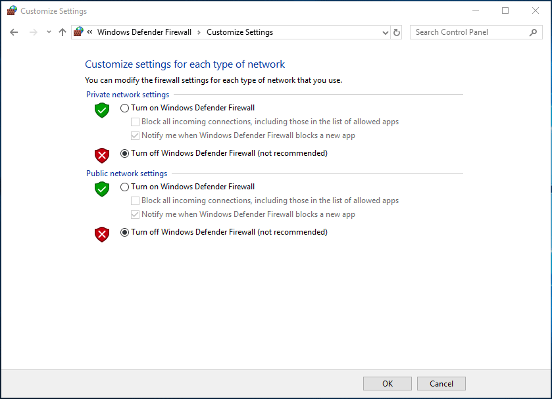The height and width of the screenshot is (399, 552).
Task: Expand the breadcrumb overflow chevron
Action: tap(89, 32)
